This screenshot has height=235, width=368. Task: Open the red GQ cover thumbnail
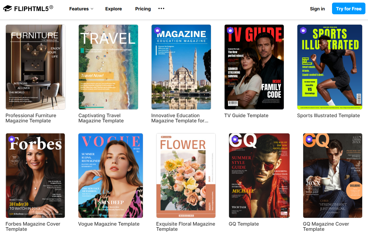259,176
